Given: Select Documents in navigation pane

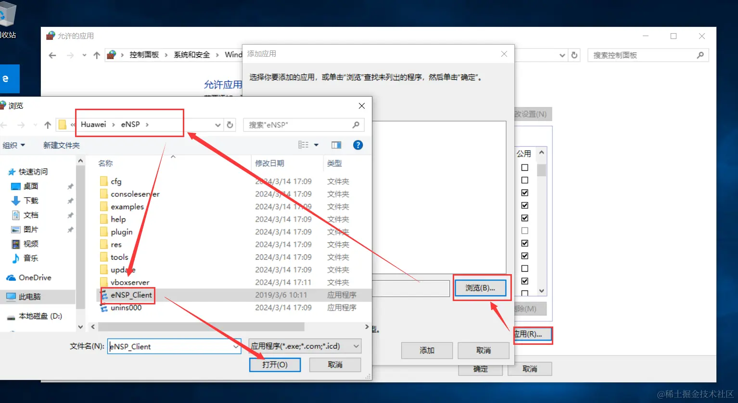Looking at the screenshot, I should (x=31, y=215).
